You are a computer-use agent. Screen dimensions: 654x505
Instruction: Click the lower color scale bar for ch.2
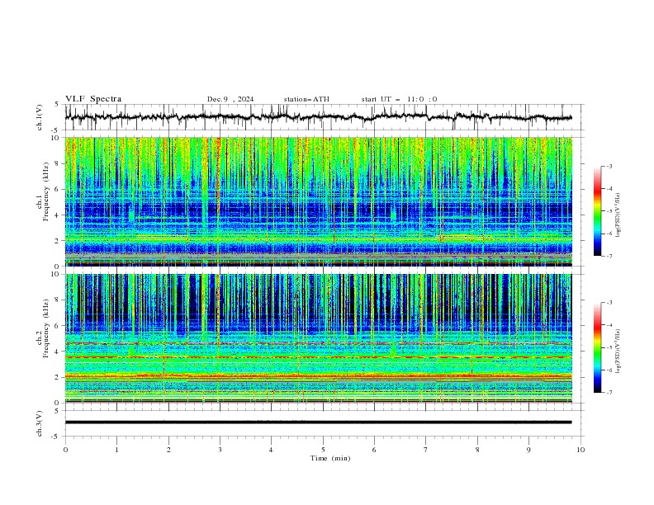[x=598, y=347]
